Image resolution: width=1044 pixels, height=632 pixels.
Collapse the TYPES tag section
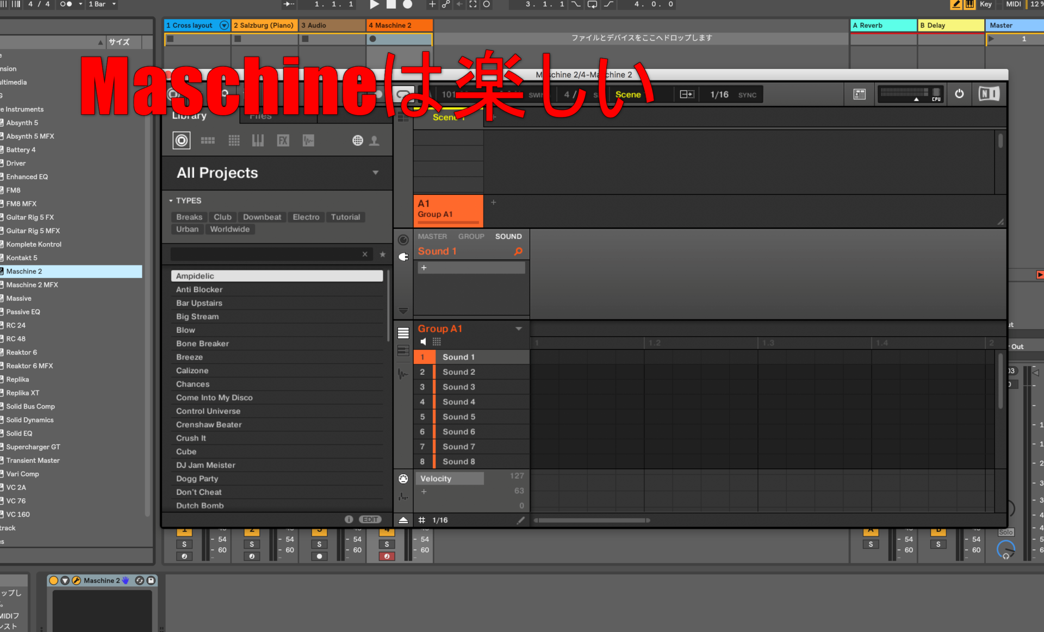[x=171, y=201]
